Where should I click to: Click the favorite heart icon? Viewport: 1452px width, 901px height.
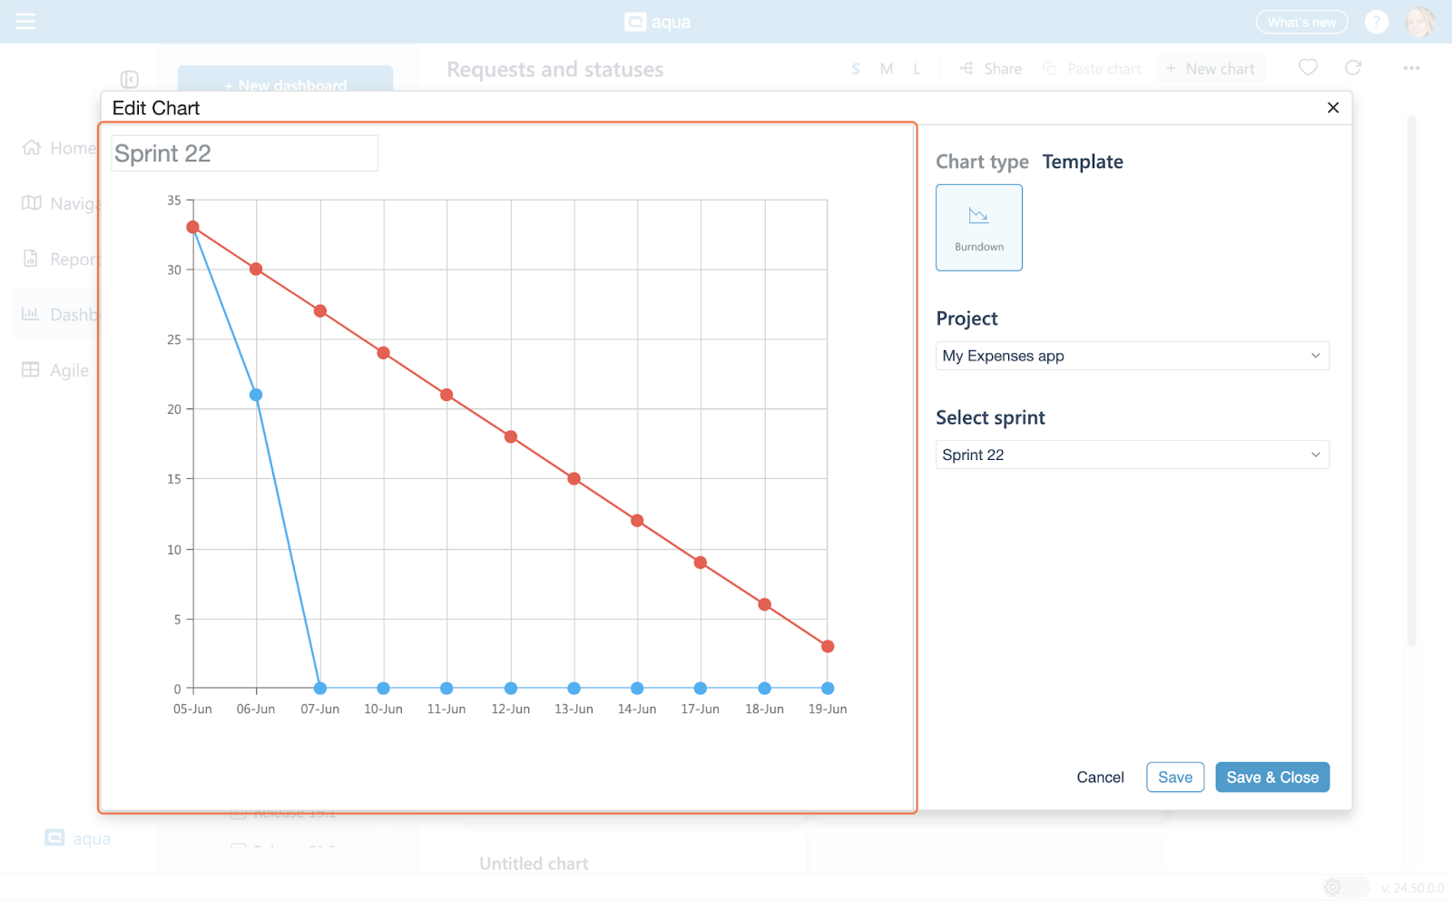click(x=1308, y=68)
